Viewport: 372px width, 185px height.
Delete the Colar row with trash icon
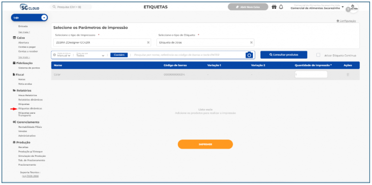click(348, 74)
